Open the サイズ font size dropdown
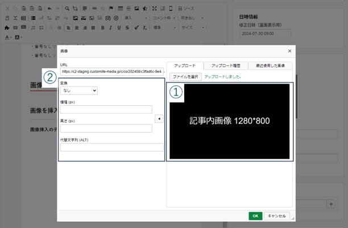Screen dimensions: 348x228 coord(192,27)
